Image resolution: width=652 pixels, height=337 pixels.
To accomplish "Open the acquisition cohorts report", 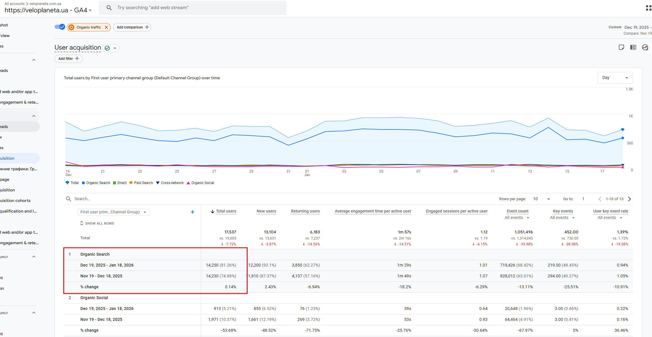I will 15,200.
